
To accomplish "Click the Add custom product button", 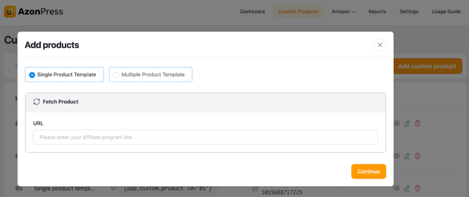I will [427, 66].
